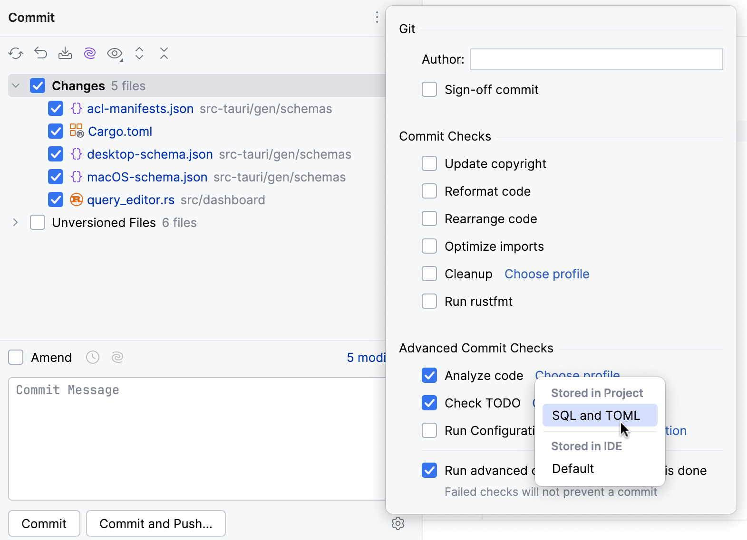Open commit message history clock icon

pos(93,357)
